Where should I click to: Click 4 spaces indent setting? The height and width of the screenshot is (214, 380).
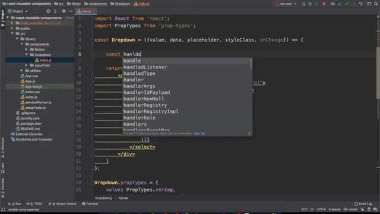click(334, 209)
